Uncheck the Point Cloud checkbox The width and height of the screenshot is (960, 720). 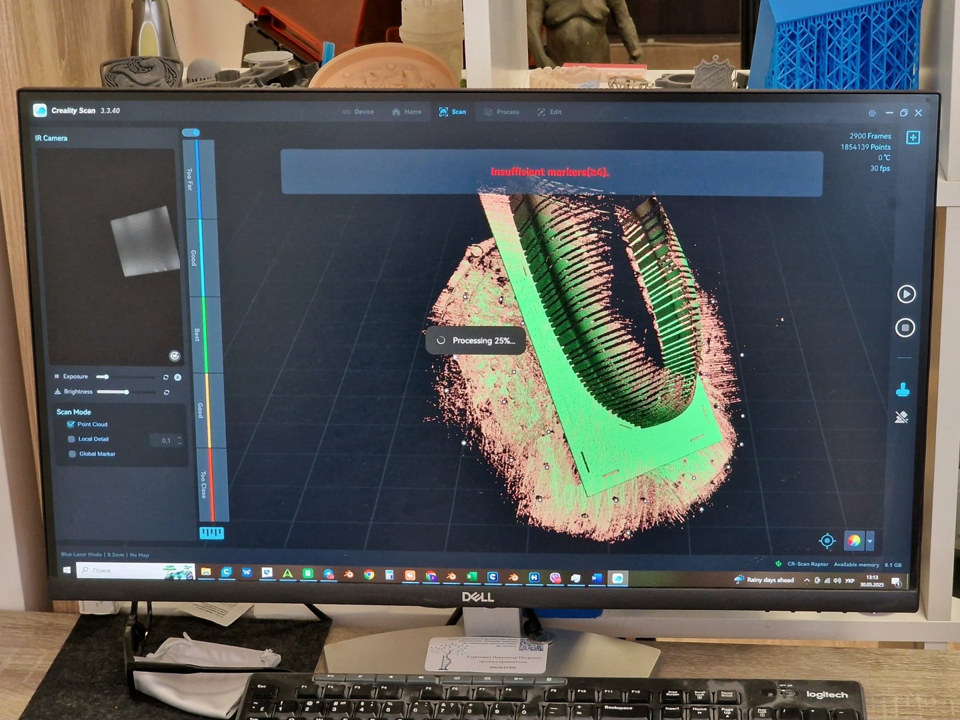pos(71,424)
